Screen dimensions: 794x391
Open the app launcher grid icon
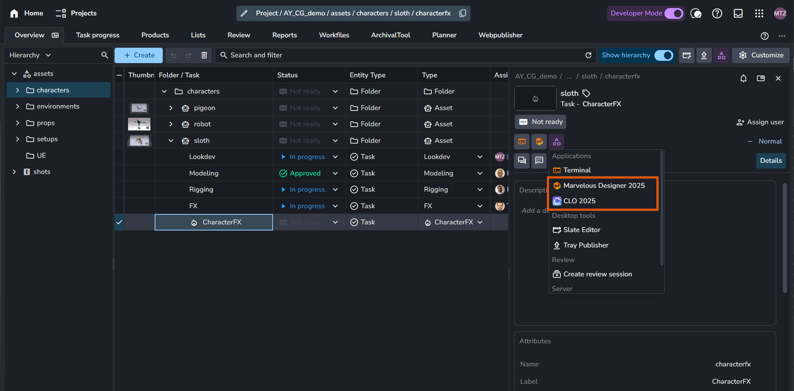point(759,13)
